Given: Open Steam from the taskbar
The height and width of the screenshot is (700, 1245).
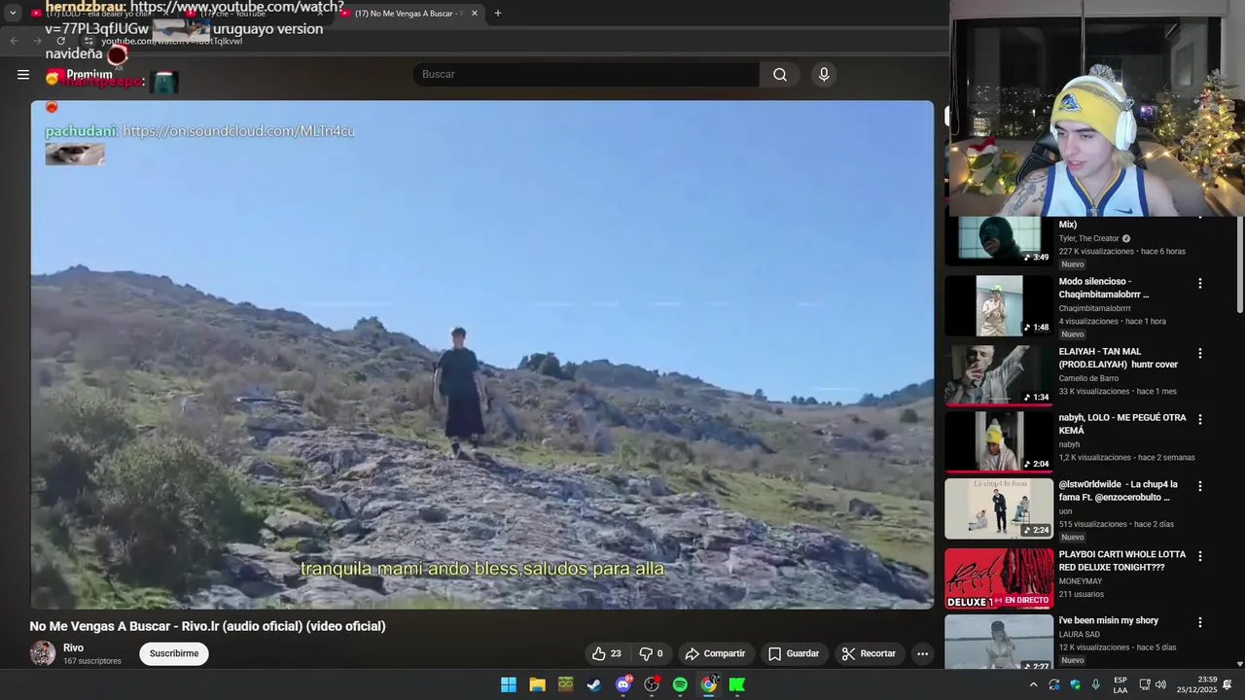Looking at the screenshot, I should [x=593, y=684].
